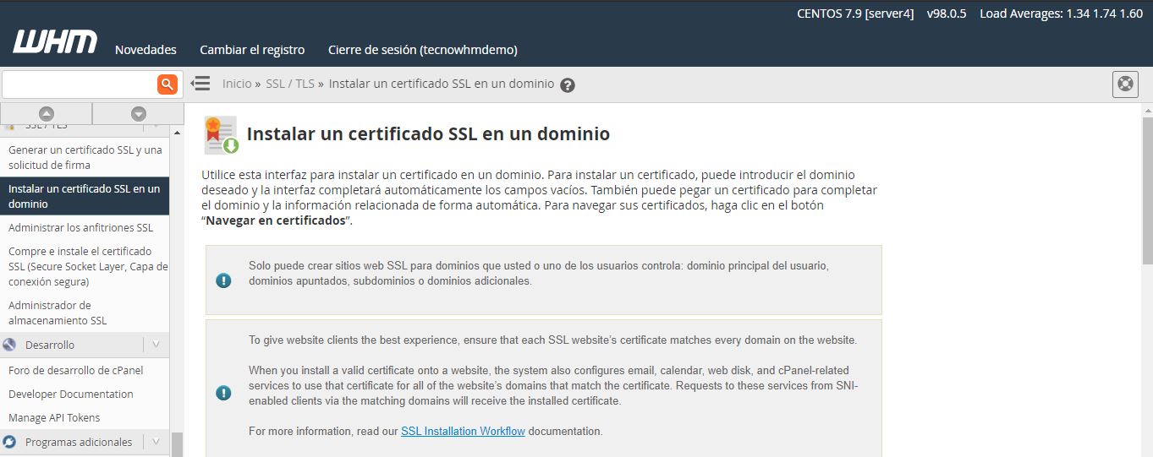
Task: Open the SSL Installation Workflow link
Action: (x=463, y=431)
